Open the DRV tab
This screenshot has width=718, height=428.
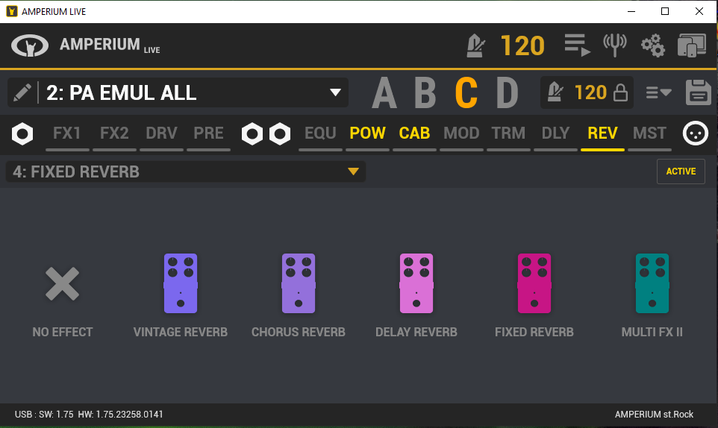[x=162, y=133]
